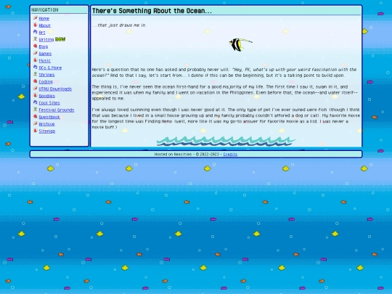The image size is (392, 294).
Task: Click the italic "...that just draws me in." subtitle
Action: click(x=119, y=25)
